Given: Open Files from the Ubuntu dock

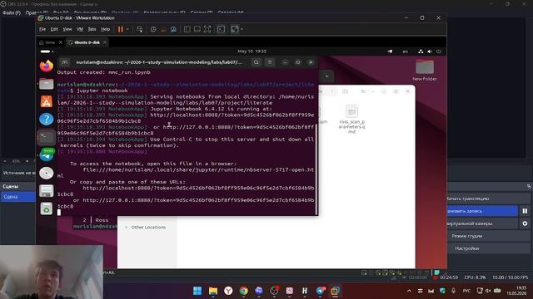Looking at the screenshot, I should pos(47,83).
